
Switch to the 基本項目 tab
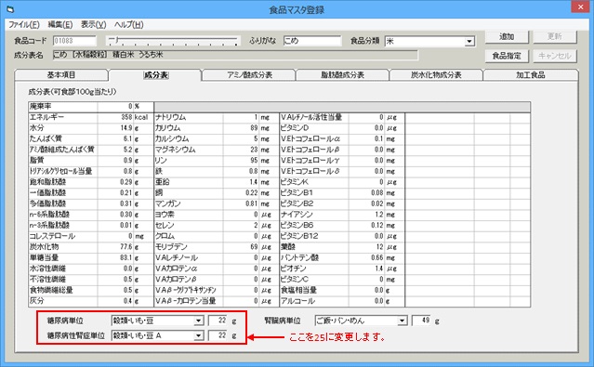coord(61,75)
